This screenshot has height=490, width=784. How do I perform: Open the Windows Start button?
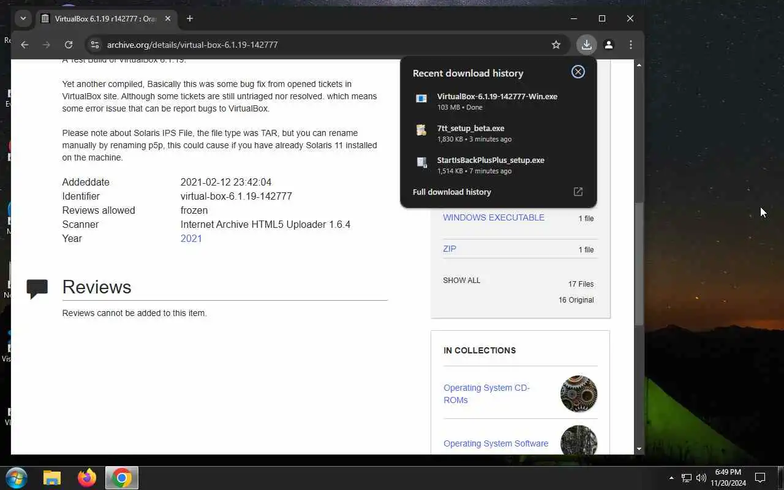pos(16,478)
